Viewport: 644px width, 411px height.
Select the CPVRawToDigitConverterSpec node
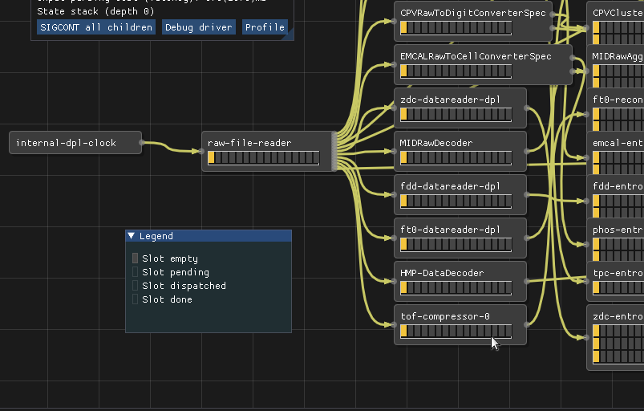coord(472,22)
